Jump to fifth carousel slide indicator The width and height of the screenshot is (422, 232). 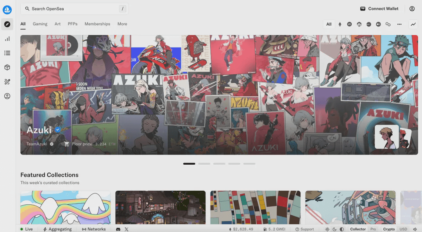pos(249,163)
